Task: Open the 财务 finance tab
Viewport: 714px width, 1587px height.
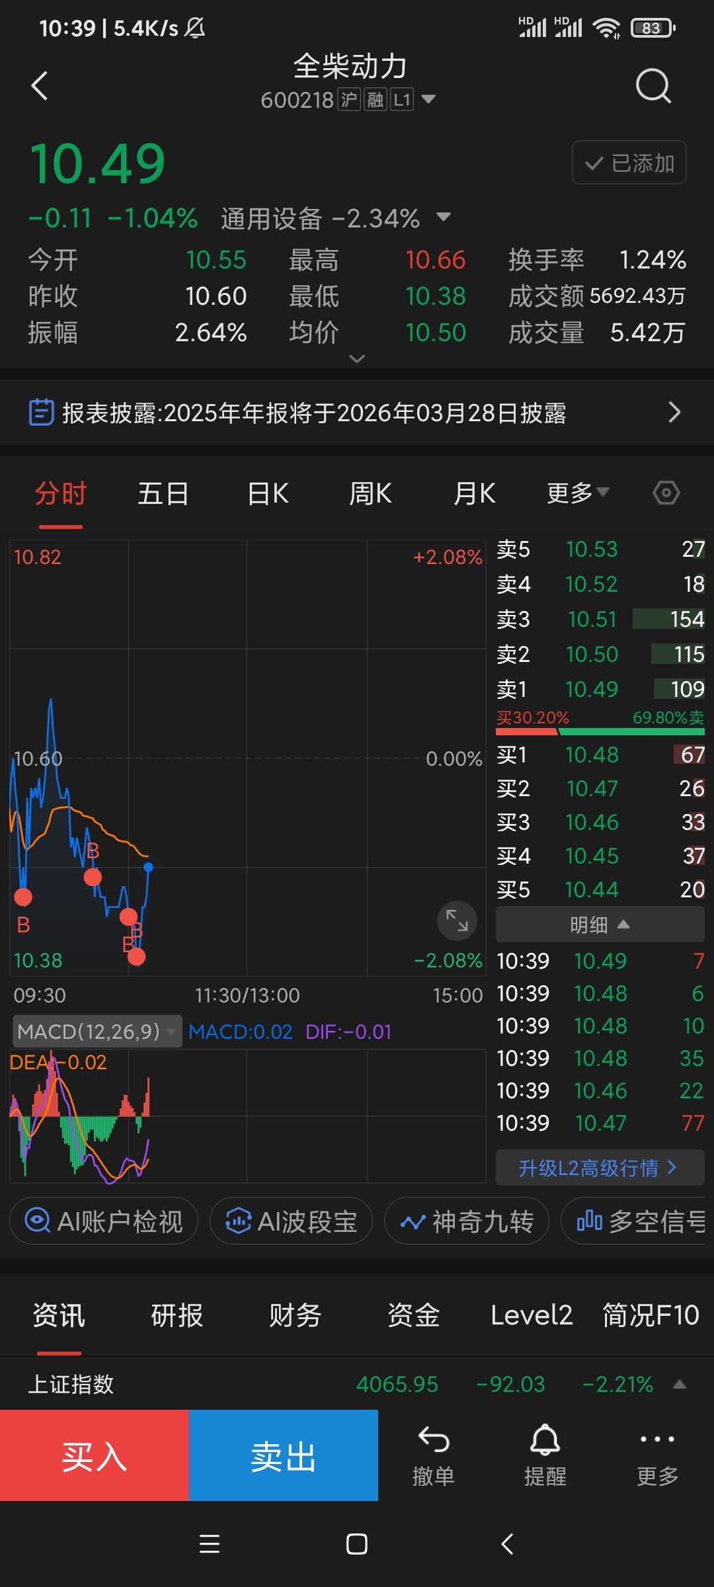Action: click(295, 1315)
